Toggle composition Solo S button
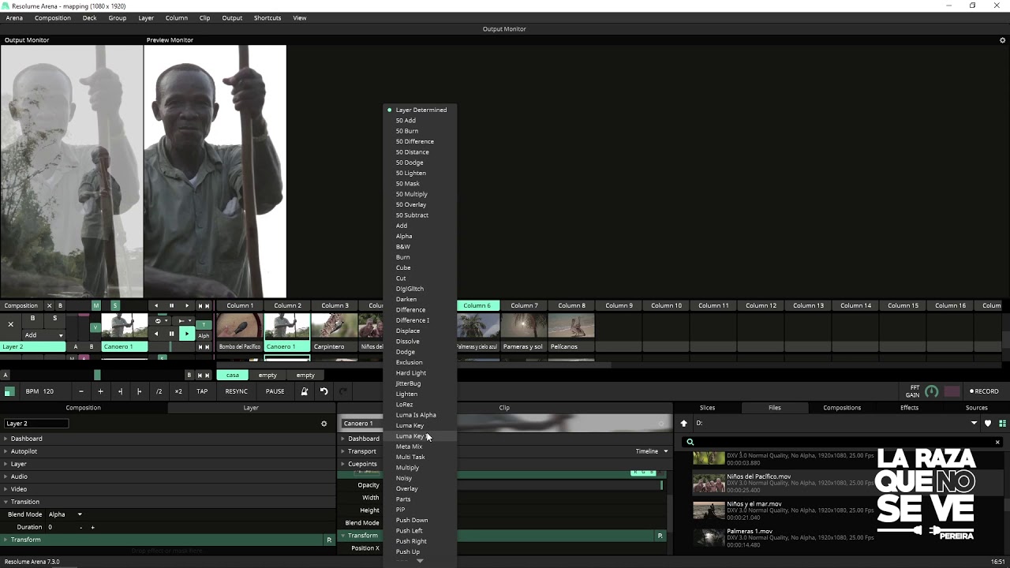1010x568 pixels. 114,305
